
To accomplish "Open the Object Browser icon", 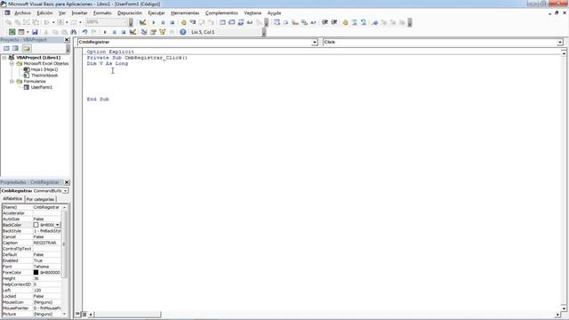I will (x=162, y=32).
